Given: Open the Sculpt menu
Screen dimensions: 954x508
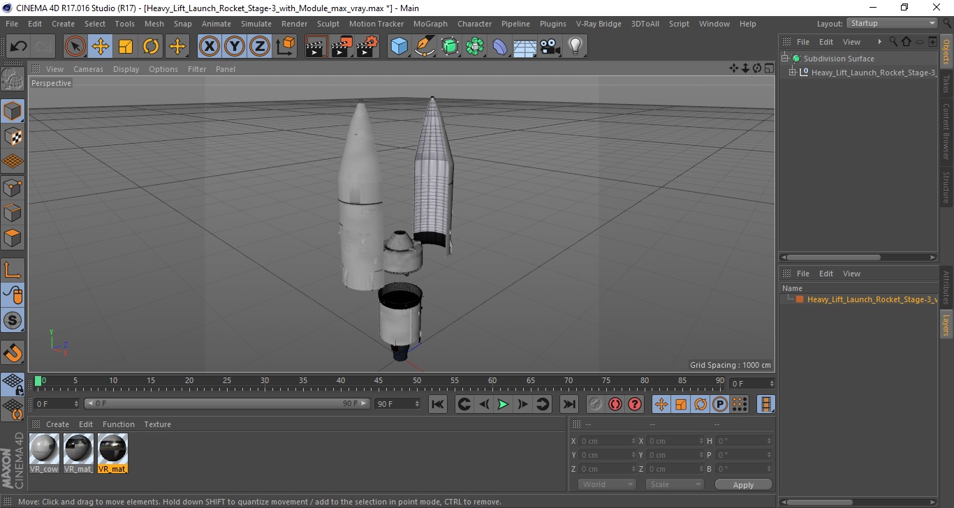Looking at the screenshot, I should coord(328,24).
